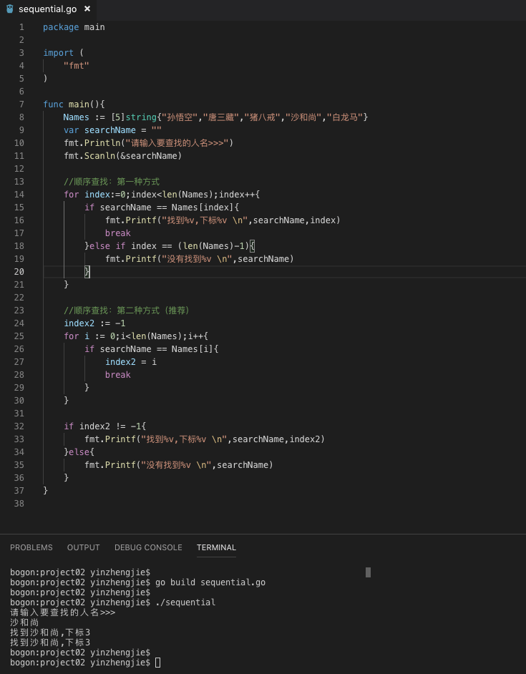Click 'package' keyword on line 1

coord(61,27)
